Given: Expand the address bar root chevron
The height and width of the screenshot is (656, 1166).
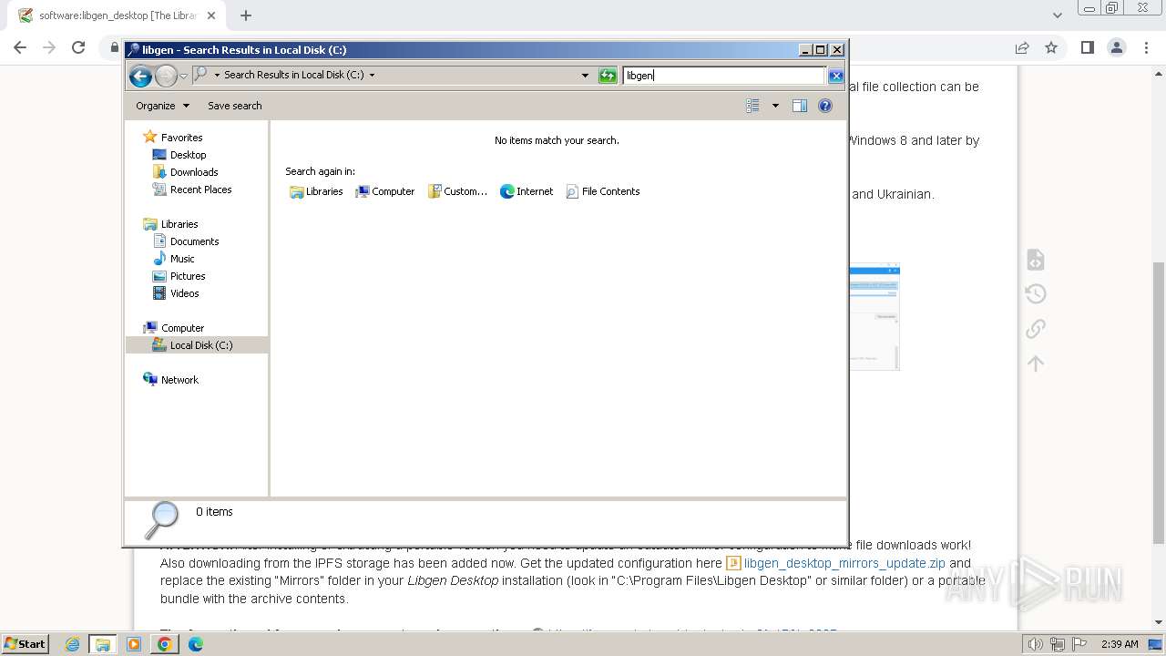Looking at the screenshot, I should (x=217, y=75).
